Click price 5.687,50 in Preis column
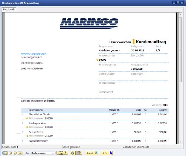186x156 pixels. 136,123
